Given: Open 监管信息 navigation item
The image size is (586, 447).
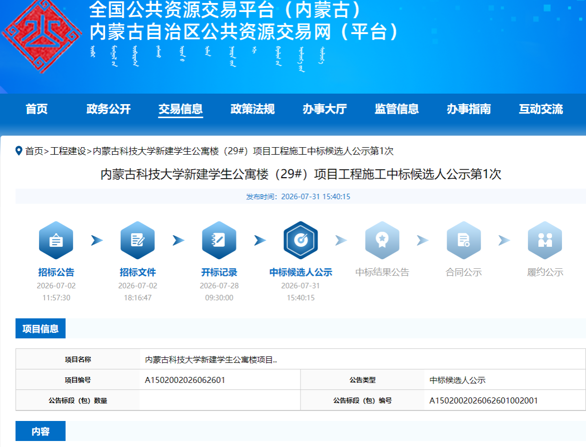Looking at the screenshot, I should [397, 109].
